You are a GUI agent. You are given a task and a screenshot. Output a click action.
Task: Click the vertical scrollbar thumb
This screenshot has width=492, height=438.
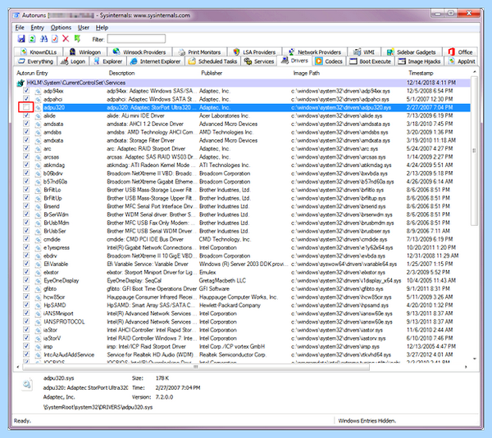(x=474, y=151)
